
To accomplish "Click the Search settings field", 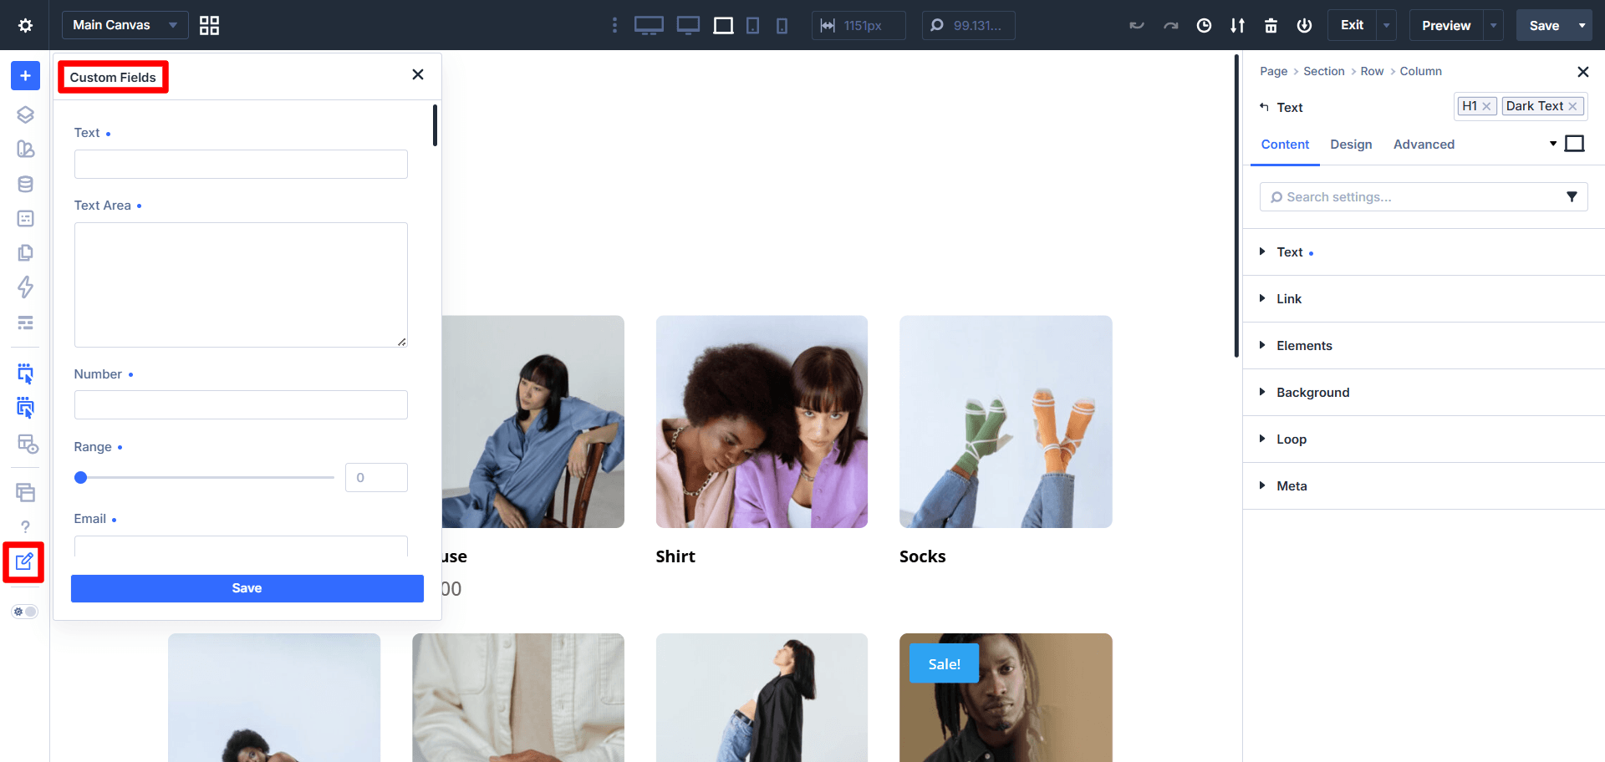I will click(1424, 196).
